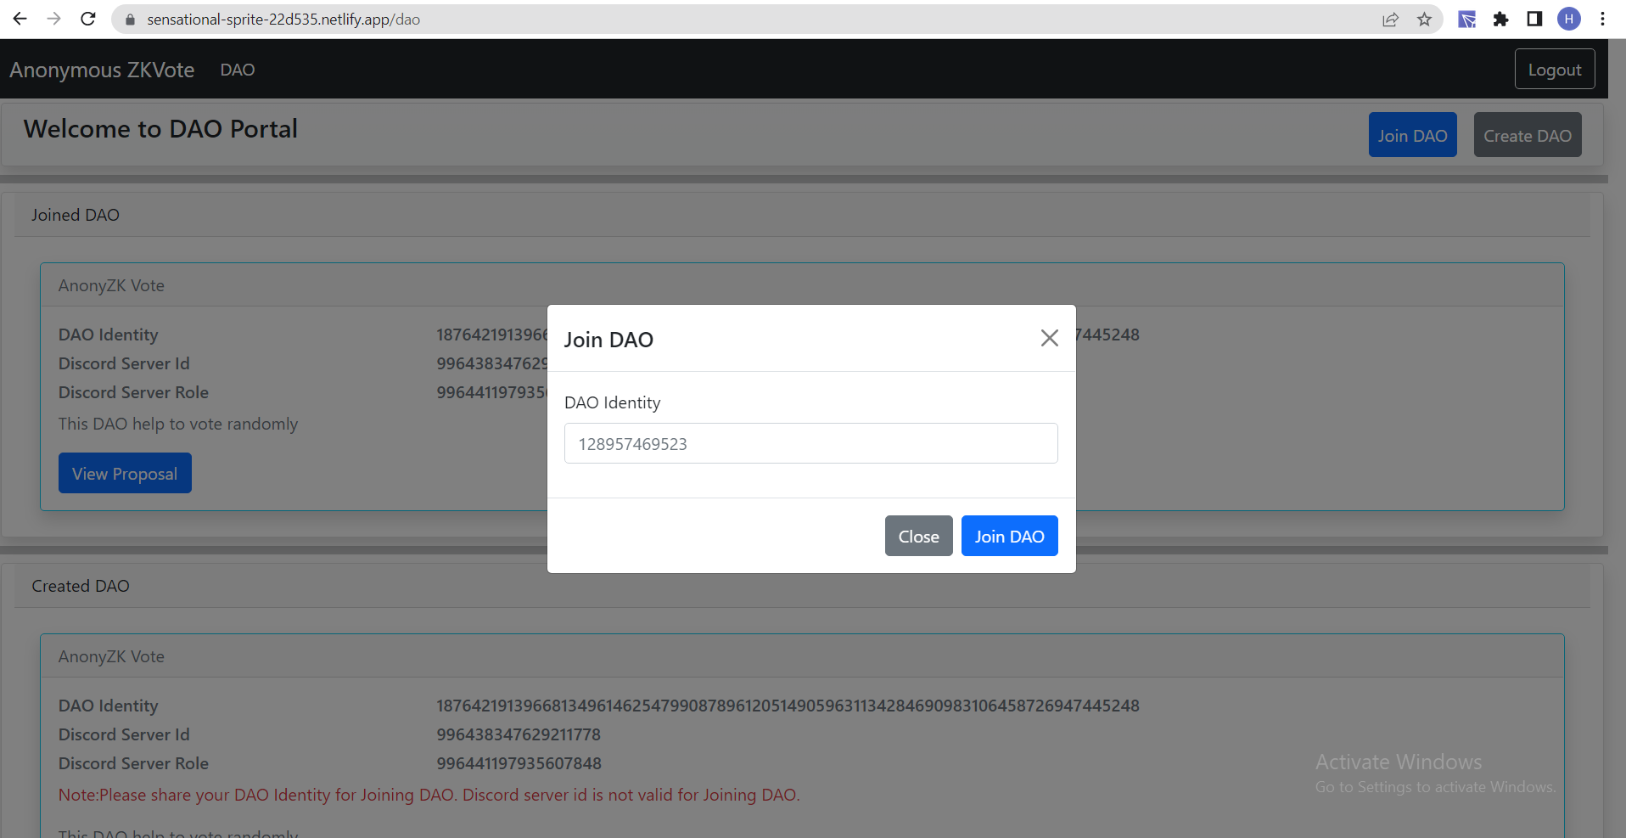
Task: Share this page via share icon
Action: pyautogui.click(x=1390, y=20)
